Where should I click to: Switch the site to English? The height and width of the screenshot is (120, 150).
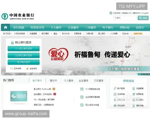[x=145, y=13]
